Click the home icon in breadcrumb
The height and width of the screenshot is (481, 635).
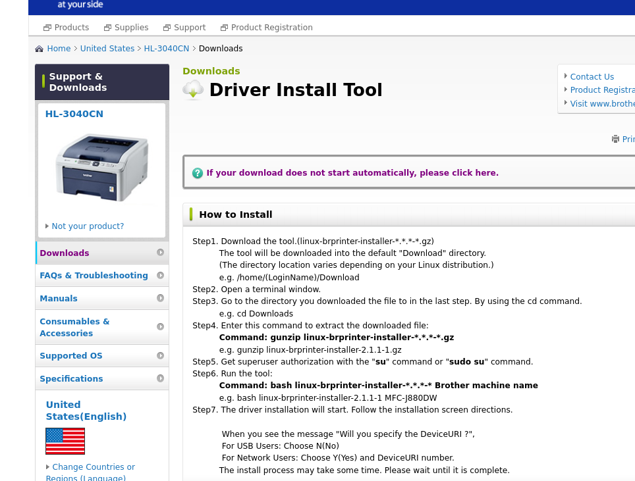tap(40, 49)
